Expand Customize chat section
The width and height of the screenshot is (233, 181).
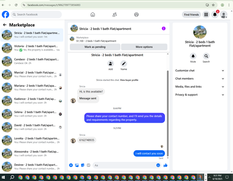200,70
